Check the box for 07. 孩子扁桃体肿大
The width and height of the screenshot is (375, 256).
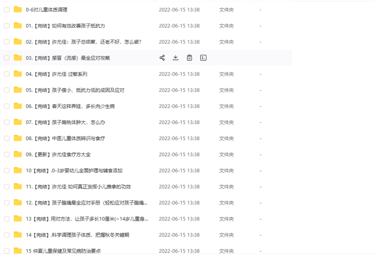pyautogui.click(x=7, y=122)
